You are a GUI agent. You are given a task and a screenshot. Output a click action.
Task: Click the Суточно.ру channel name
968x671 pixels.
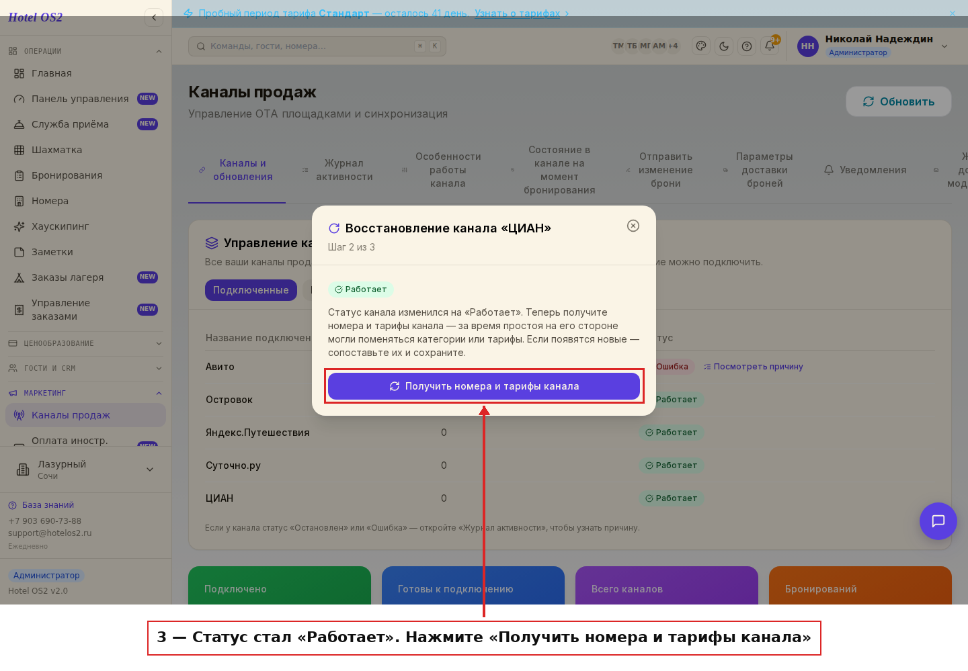pos(233,465)
